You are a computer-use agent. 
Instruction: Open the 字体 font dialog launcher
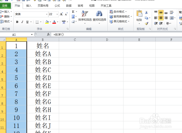pos(68,29)
